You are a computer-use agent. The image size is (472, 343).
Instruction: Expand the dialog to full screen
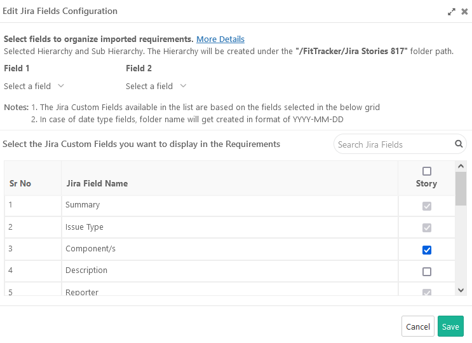point(452,11)
